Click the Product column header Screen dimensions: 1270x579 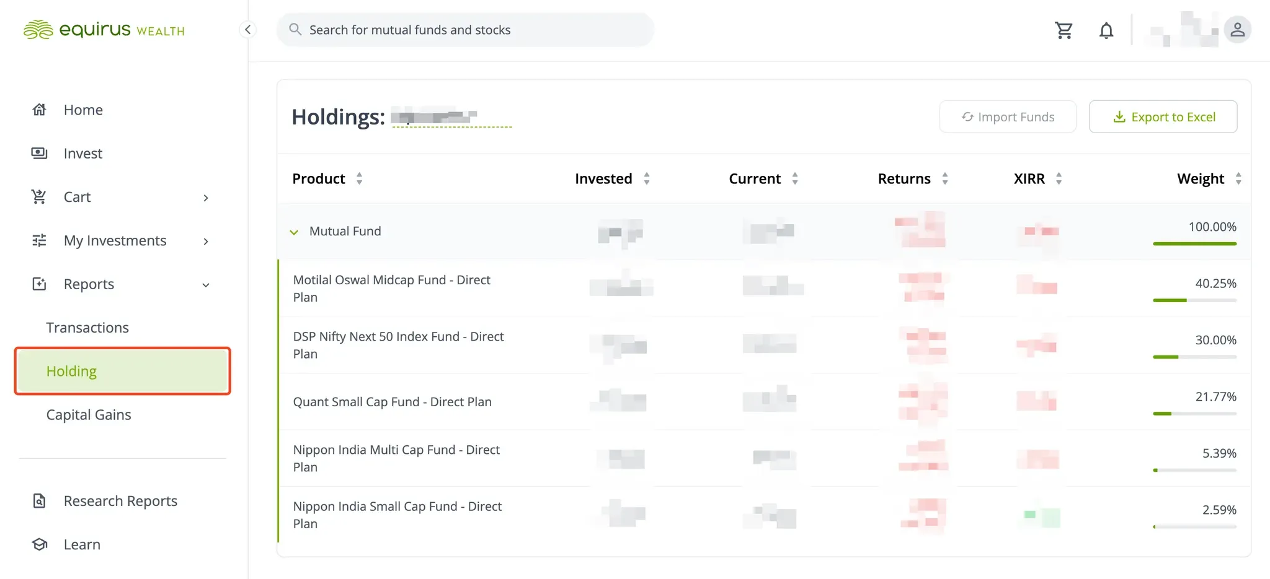click(319, 179)
